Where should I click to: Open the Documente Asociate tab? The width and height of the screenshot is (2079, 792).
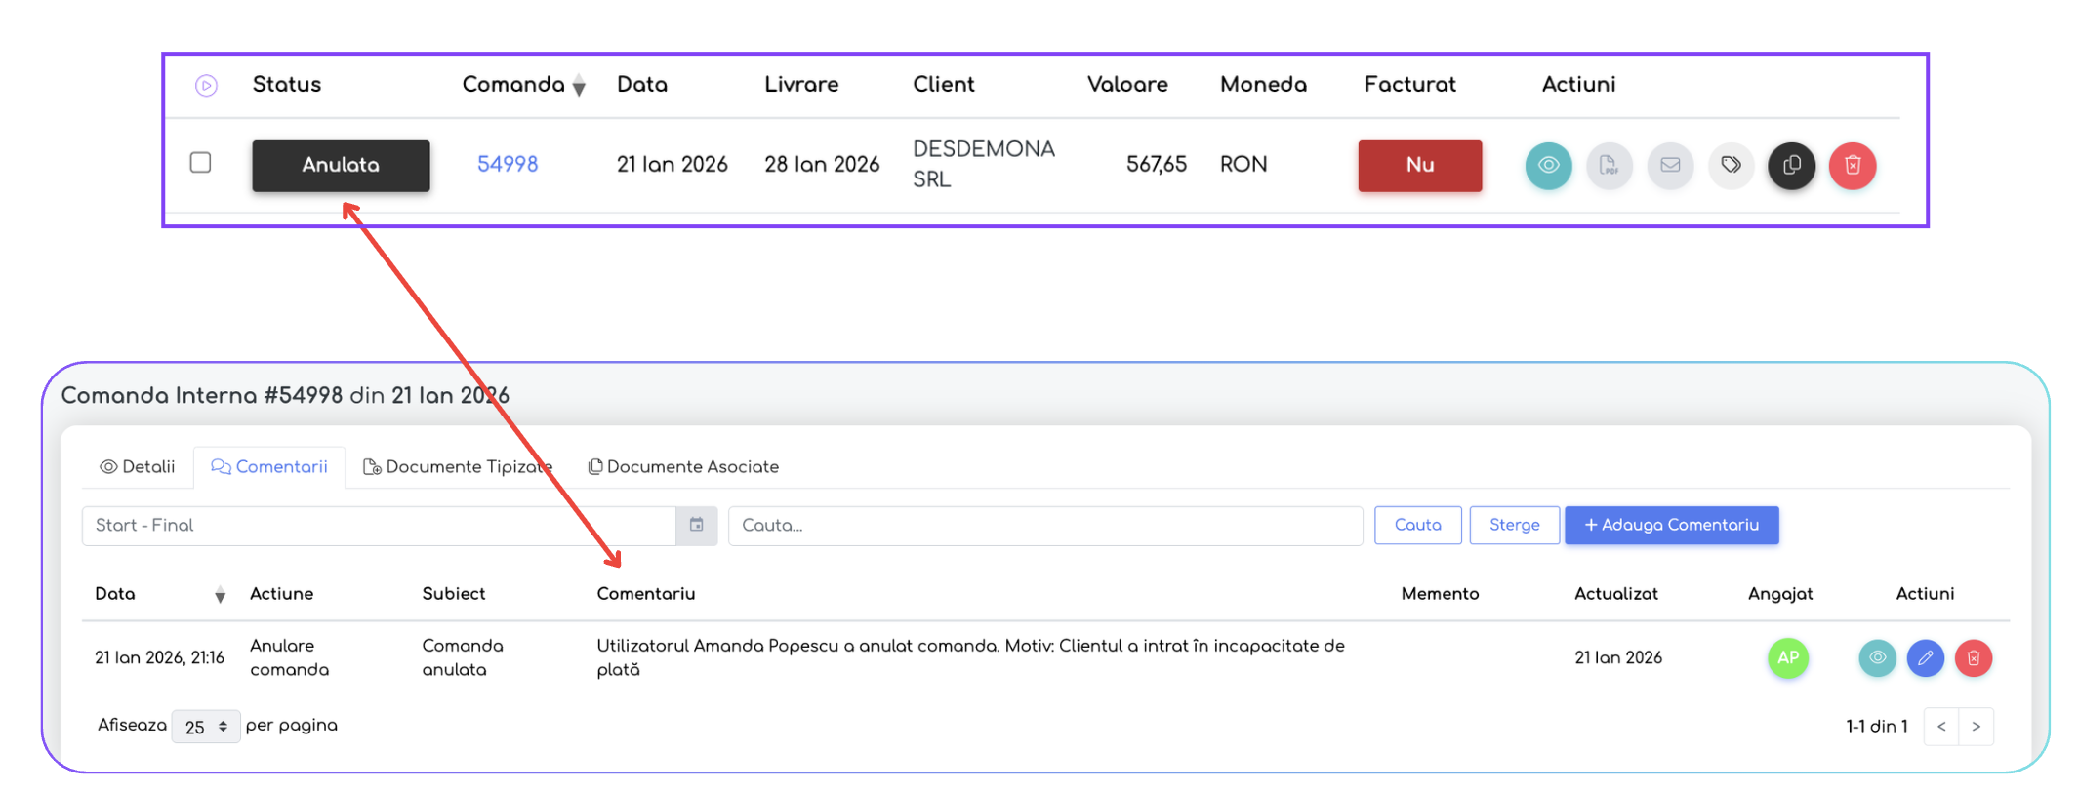(x=683, y=467)
